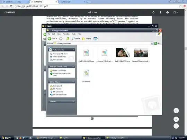187x140 pixels.
Task: Print the PDF document
Action: pyautogui.click(x=168, y=12)
